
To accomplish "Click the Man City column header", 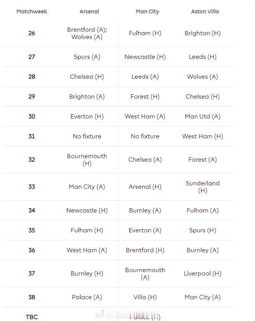I will [147, 11].
